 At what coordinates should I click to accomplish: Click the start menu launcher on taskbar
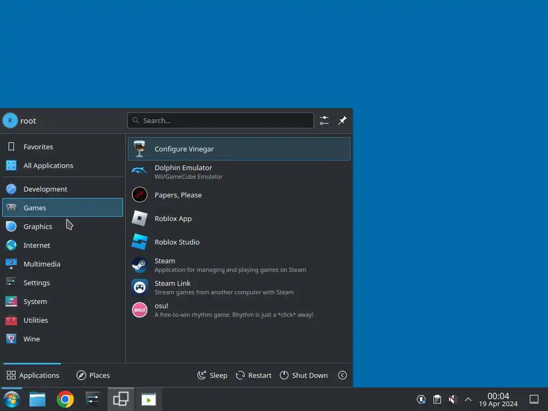point(12,399)
